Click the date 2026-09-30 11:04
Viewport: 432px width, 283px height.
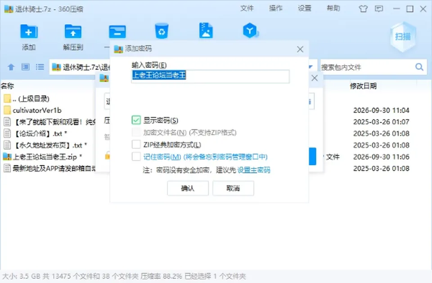381,111
